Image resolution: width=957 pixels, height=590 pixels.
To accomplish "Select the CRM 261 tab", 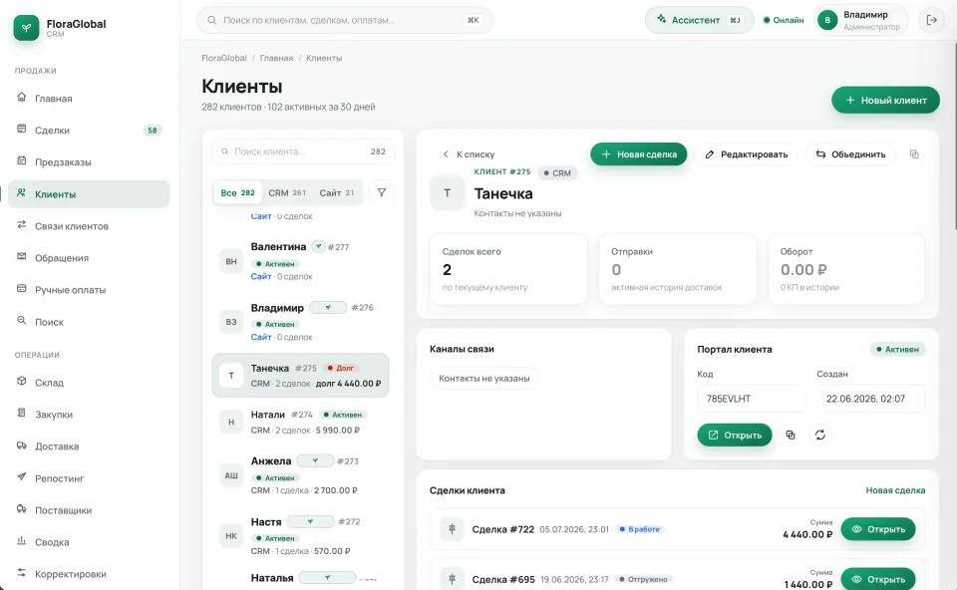I will click(287, 192).
